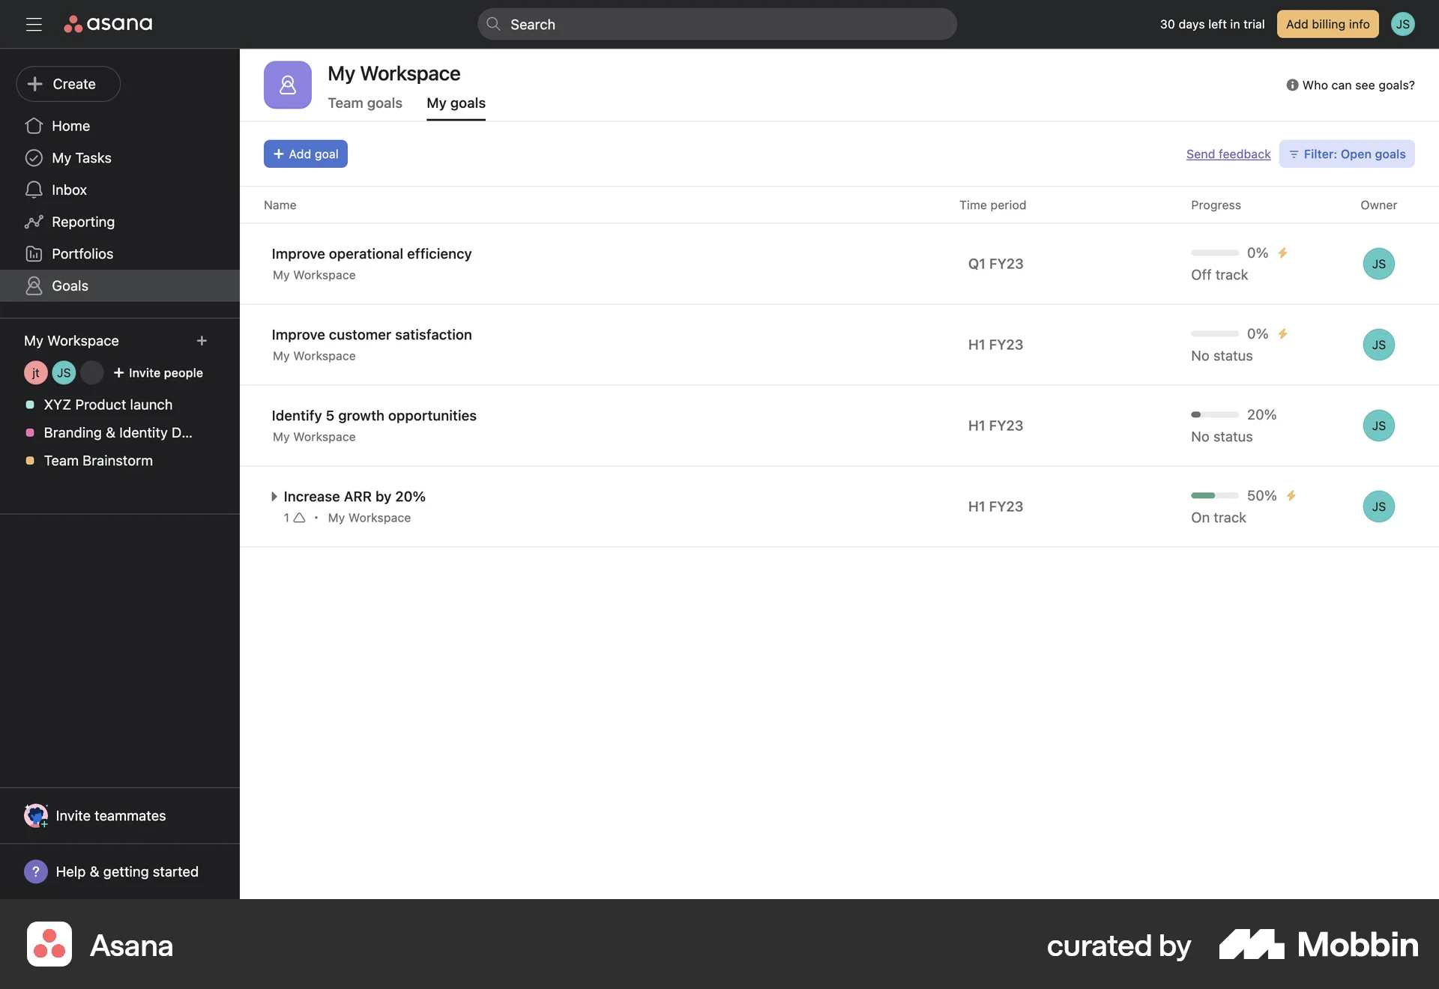Click Add billing info

coord(1327,24)
